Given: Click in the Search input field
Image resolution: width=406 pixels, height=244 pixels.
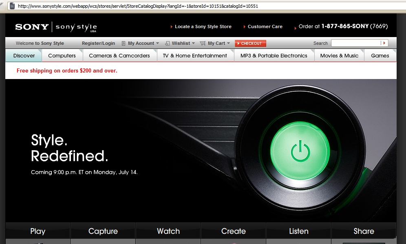Looking at the screenshot, I should (356, 43).
